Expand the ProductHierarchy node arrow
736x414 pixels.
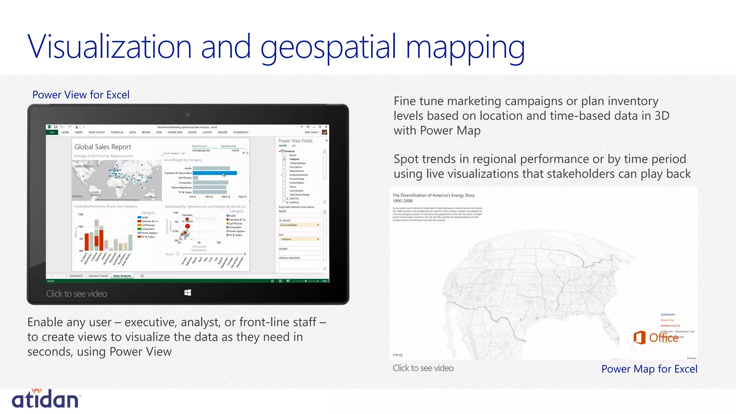click(281, 175)
